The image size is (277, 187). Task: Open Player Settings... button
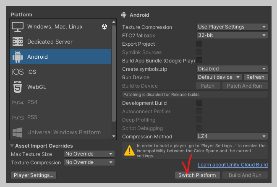[x=34, y=175]
